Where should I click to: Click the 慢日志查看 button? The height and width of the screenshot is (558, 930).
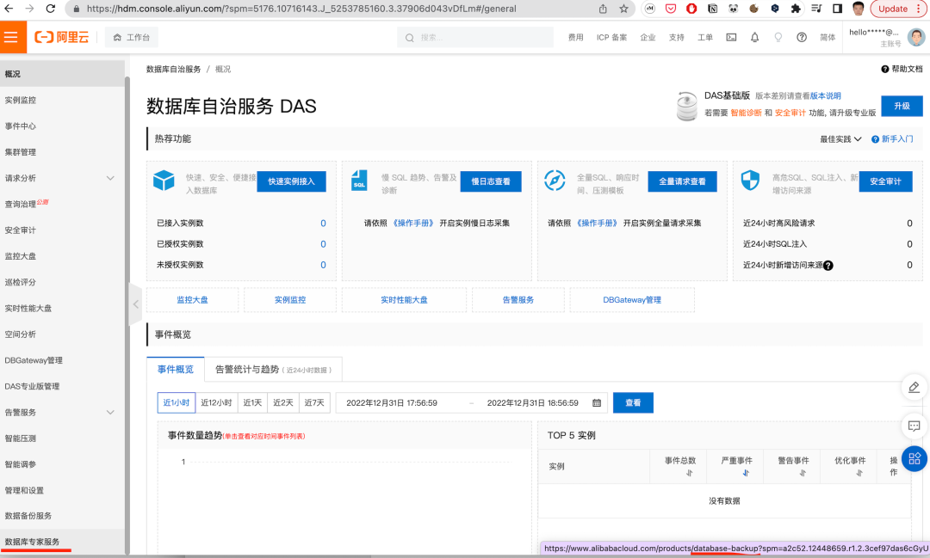click(x=491, y=181)
